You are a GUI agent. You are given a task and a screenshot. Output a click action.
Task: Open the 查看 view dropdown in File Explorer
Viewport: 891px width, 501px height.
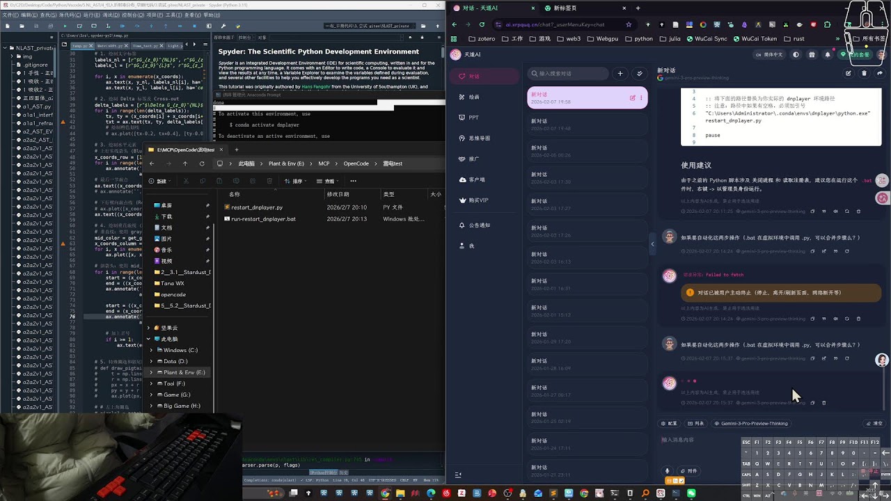[x=329, y=181]
